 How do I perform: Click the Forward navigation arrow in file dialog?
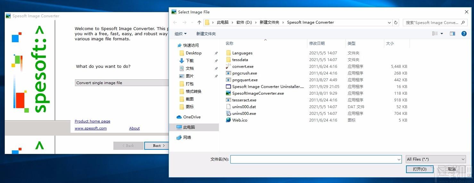pyautogui.click(x=185, y=22)
